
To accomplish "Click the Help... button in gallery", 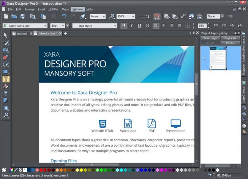I will (230, 43).
